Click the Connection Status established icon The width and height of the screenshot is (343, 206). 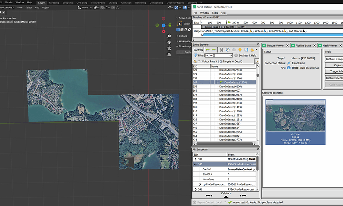click(x=289, y=63)
